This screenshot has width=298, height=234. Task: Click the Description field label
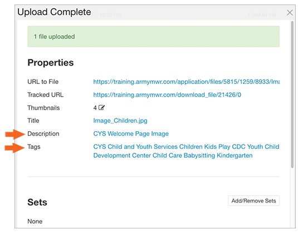click(x=43, y=134)
